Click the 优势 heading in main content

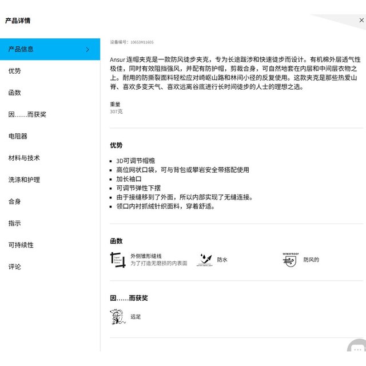(x=116, y=145)
